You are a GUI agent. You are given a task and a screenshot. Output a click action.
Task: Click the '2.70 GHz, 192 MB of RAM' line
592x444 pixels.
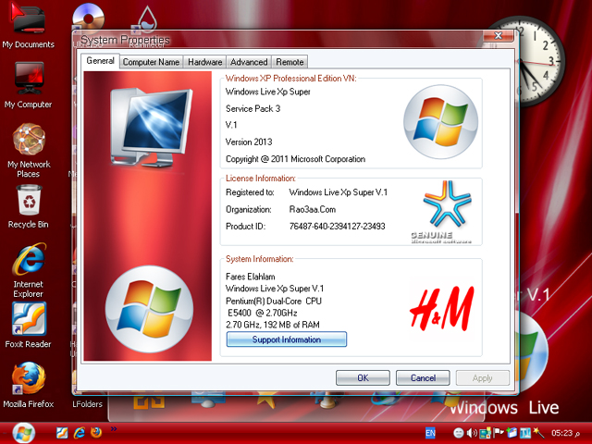click(273, 325)
